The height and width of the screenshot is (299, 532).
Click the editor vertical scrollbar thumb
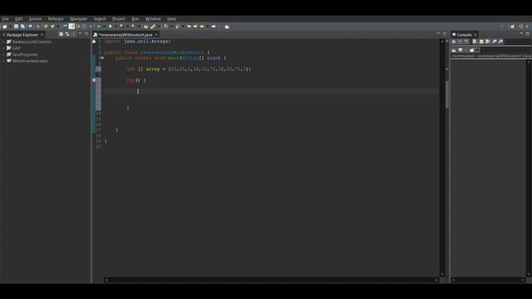[447, 94]
